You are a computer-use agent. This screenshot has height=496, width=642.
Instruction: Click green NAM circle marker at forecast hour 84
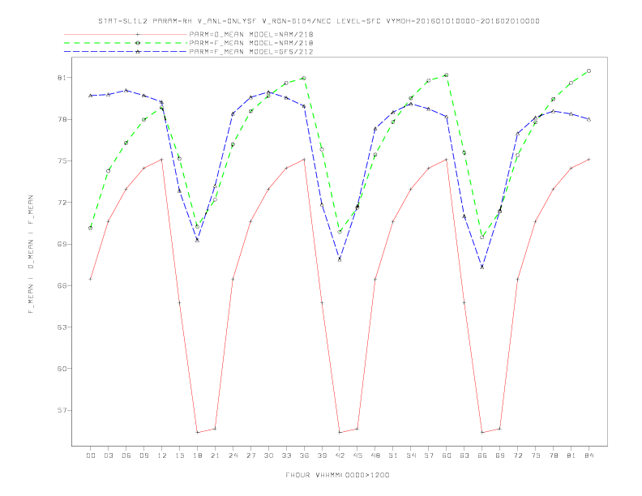coord(588,71)
